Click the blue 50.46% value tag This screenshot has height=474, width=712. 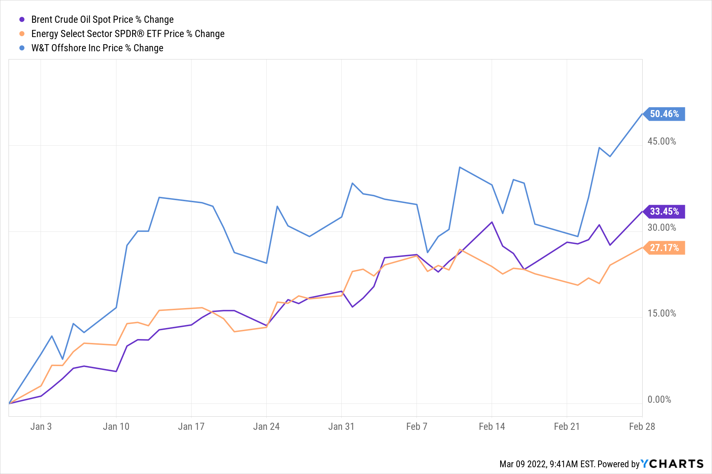(x=664, y=114)
